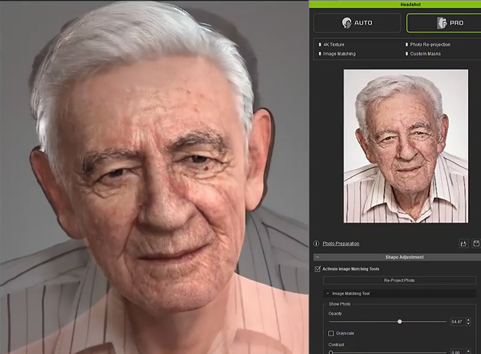Enable the Grayscale checkbox

[x=331, y=333]
